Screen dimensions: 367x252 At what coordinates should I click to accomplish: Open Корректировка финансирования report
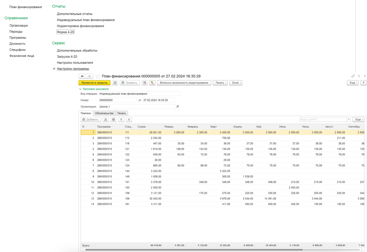coord(81,26)
